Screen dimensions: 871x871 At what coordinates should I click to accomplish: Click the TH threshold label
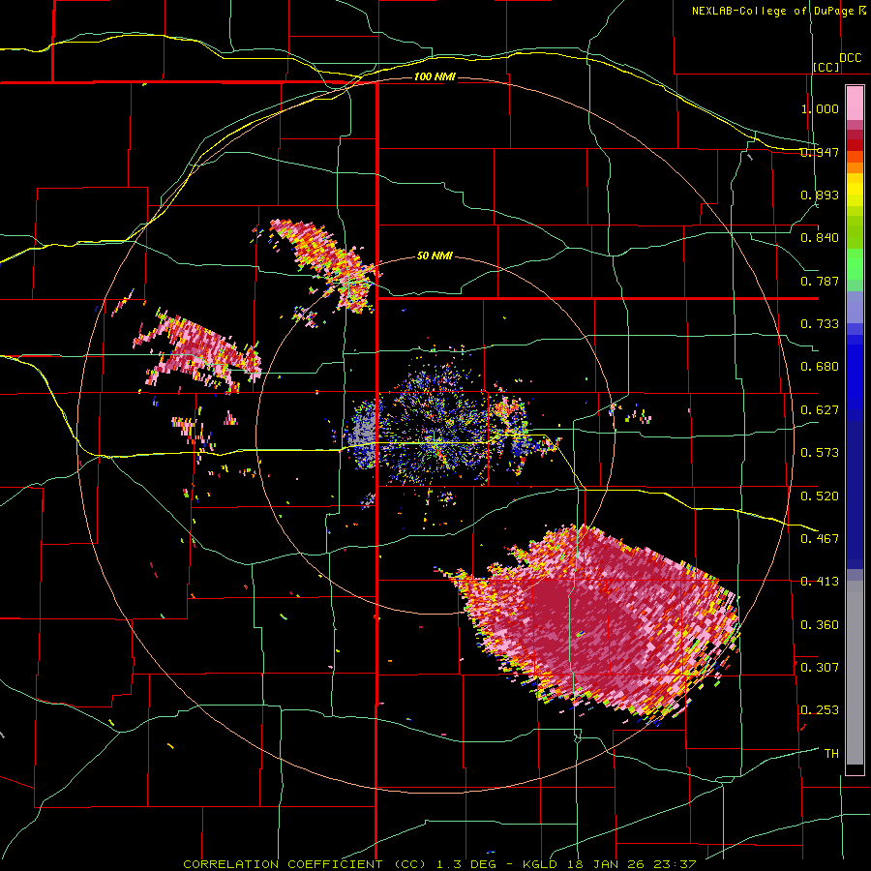831,754
